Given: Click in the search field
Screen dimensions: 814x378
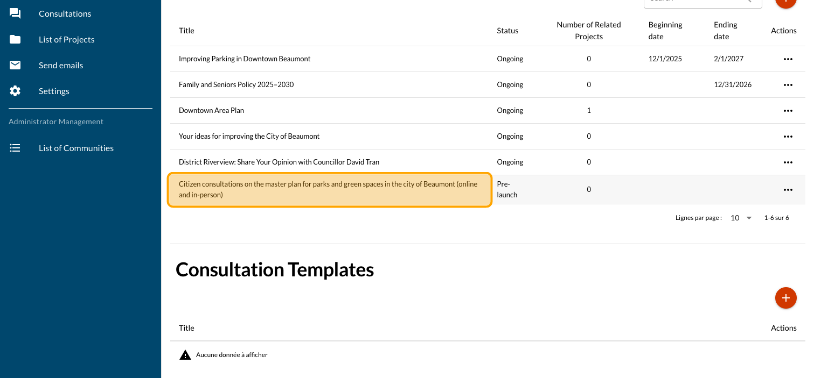Looking at the screenshot, I should click(695, 2).
